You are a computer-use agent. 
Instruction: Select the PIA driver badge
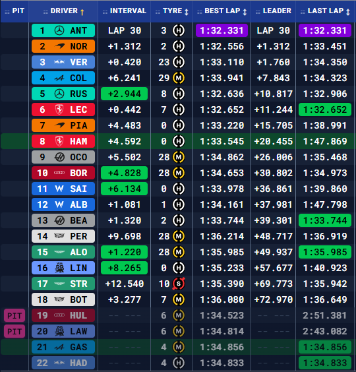tap(63, 125)
